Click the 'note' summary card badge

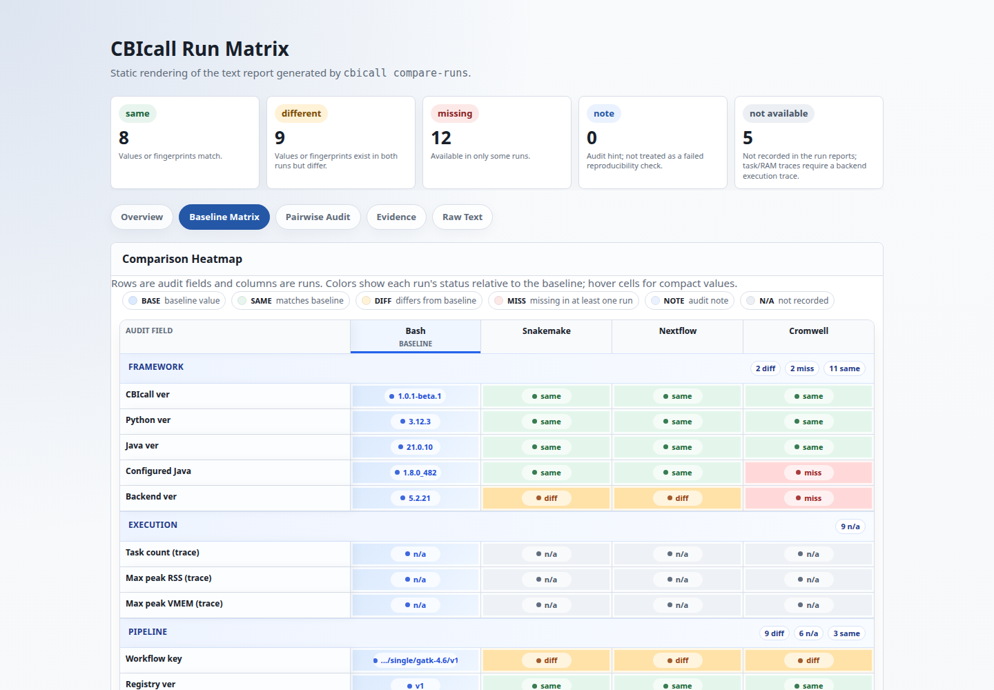click(604, 113)
